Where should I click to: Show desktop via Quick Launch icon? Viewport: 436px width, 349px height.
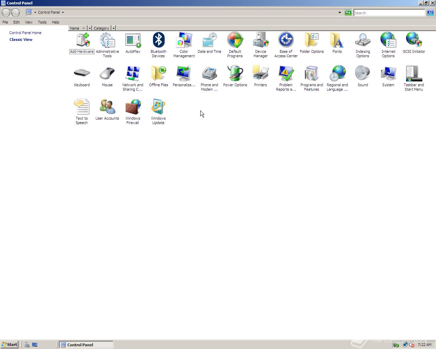pyautogui.click(x=35, y=345)
